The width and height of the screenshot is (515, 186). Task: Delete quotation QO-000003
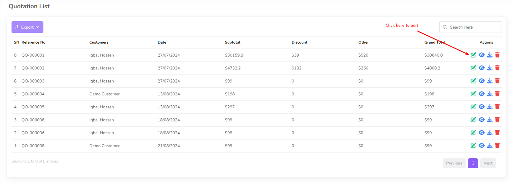click(497, 81)
